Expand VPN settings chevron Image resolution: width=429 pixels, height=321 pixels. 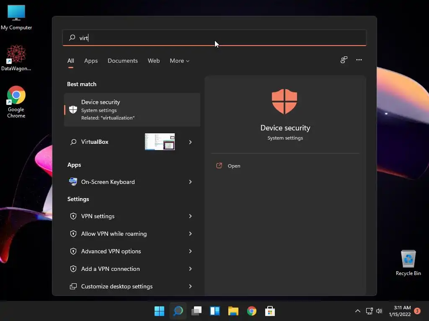coord(191,216)
